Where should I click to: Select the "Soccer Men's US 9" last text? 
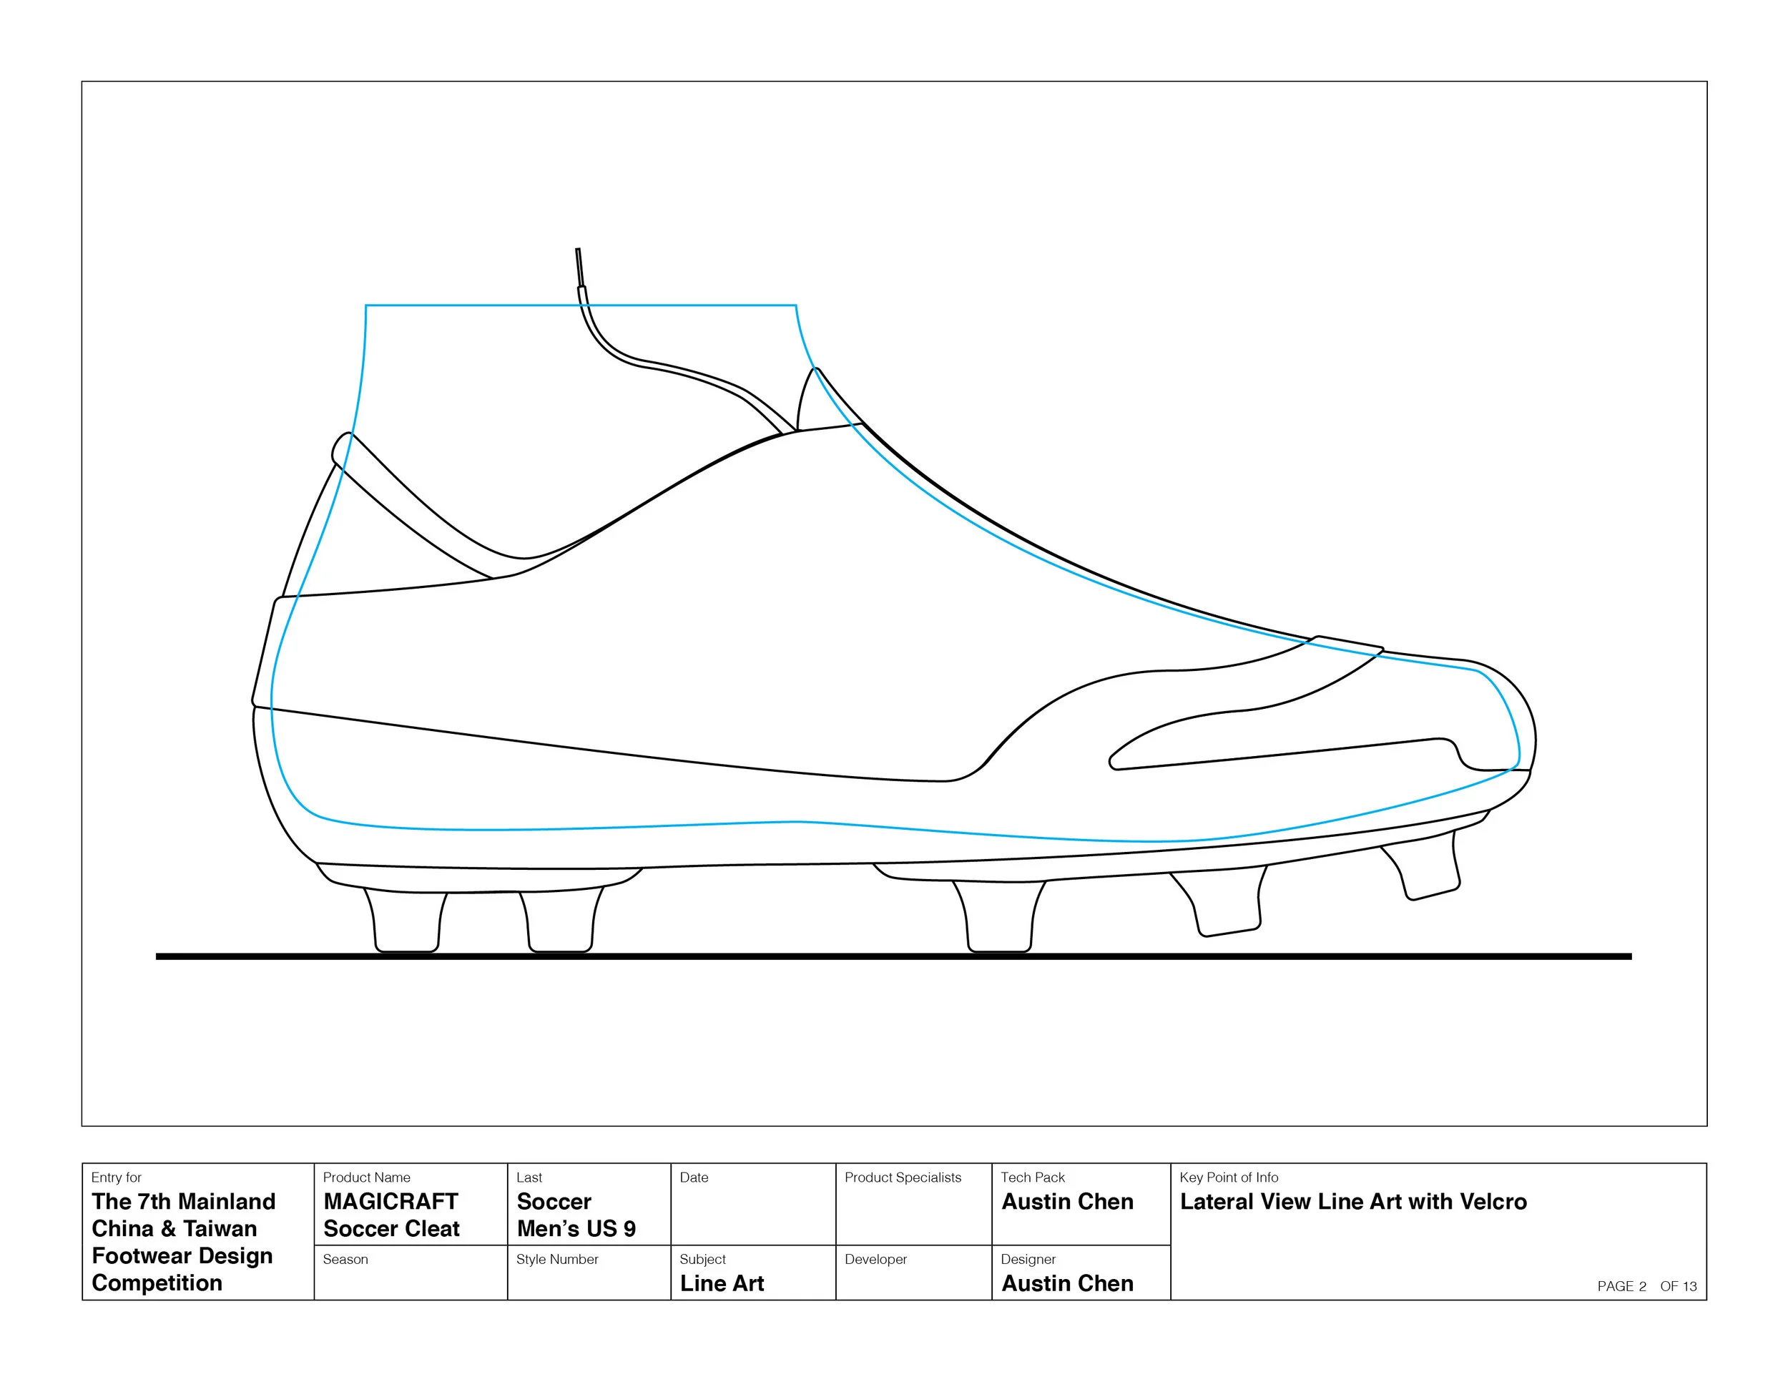click(576, 1215)
